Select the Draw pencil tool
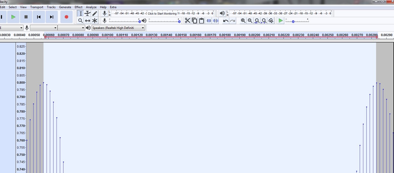Image resolution: width=394 pixels, height=173 pixels. tap(95, 14)
